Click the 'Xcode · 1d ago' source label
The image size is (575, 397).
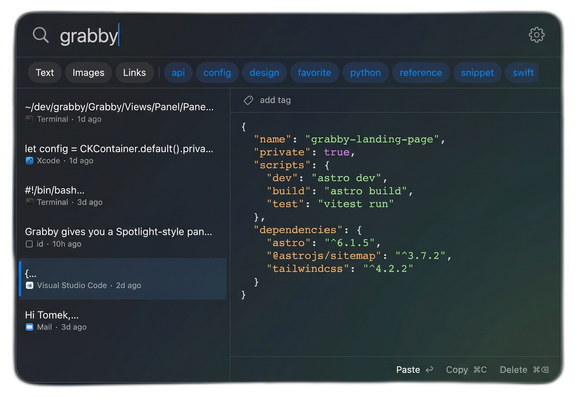click(65, 161)
